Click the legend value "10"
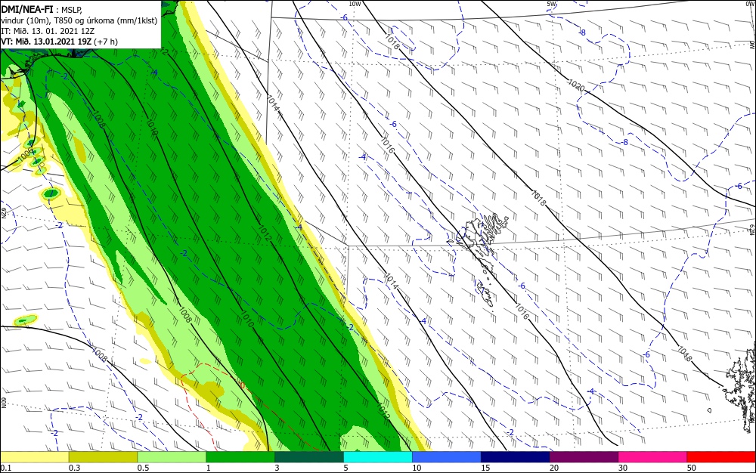The width and height of the screenshot is (756, 473). point(417,468)
